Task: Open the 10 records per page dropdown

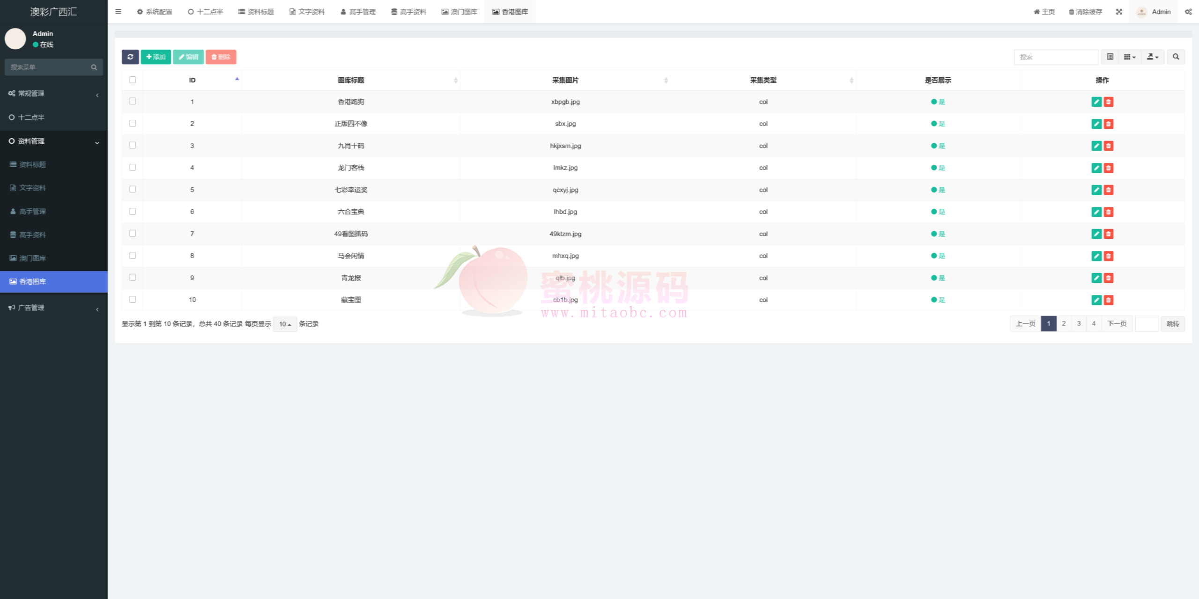Action: 285,324
